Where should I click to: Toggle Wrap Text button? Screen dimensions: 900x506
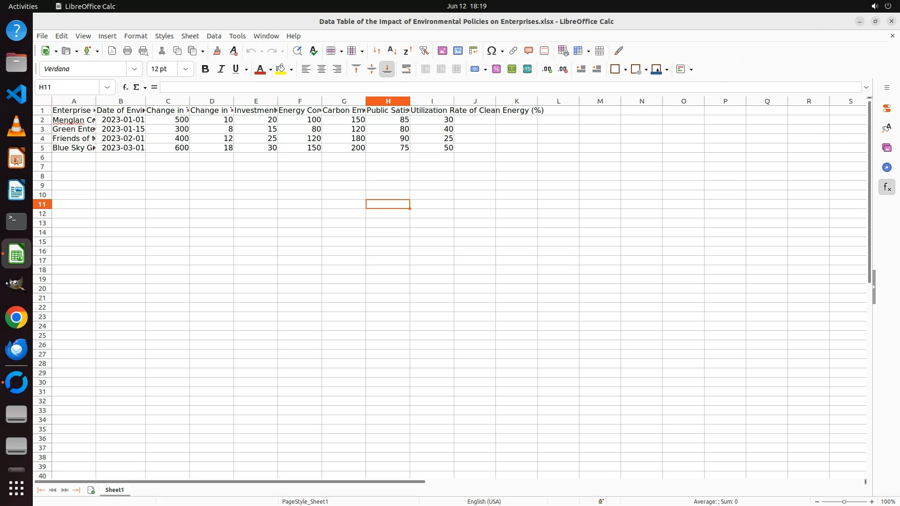coord(406,69)
